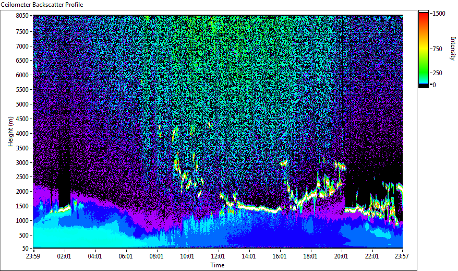This screenshot has width=458, height=271.
Task: Click the Height (m) axis label
Action: pyautogui.click(x=10, y=132)
